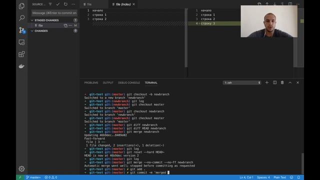Go to previous change with up arrow
The image size is (320, 180).
267,4
